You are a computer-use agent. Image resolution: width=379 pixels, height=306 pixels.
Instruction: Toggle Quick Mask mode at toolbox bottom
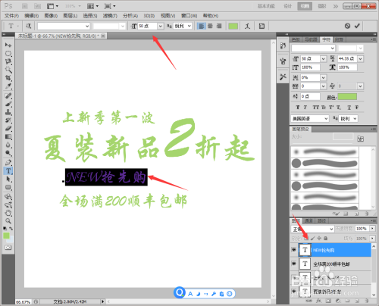click(x=8, y=248)
